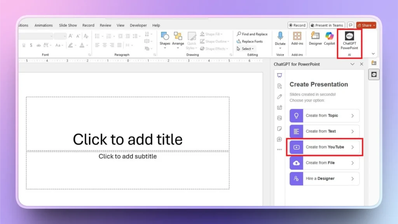Open the Share dropdown
Screen dimensions: 398x224
[365, 24]
